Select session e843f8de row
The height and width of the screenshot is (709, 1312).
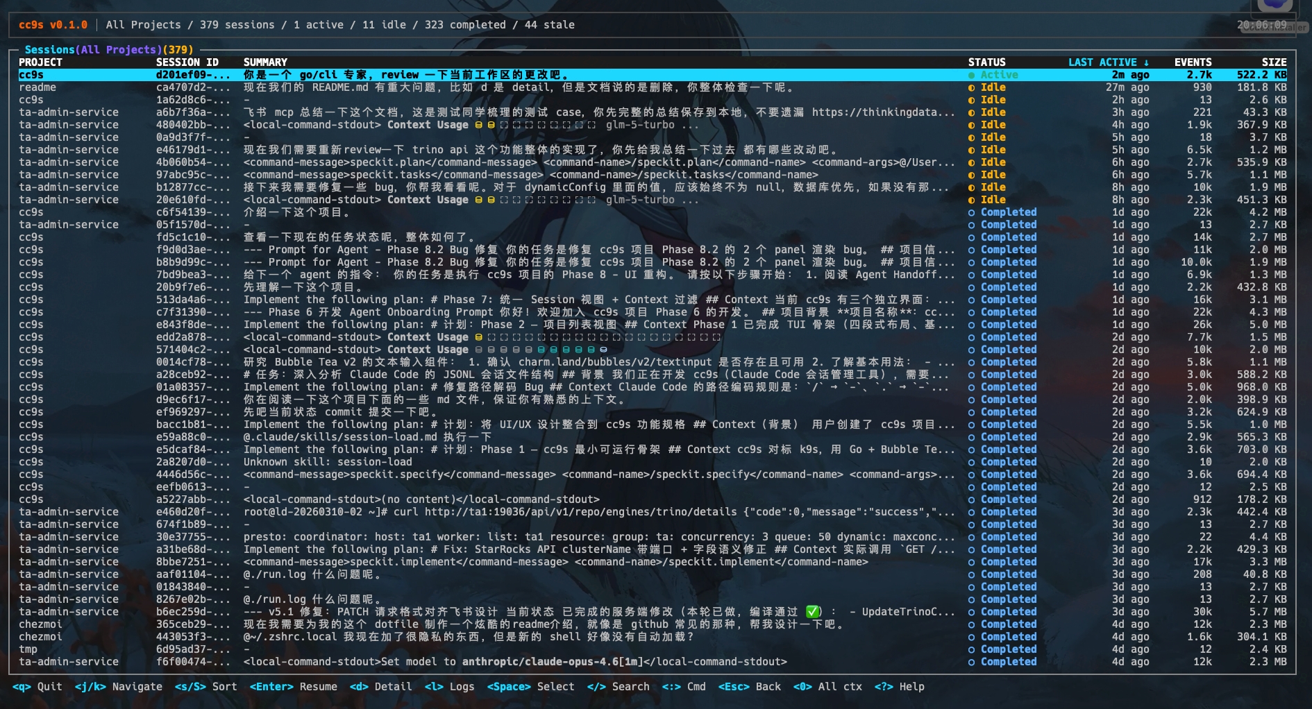(x=653, y=325)
